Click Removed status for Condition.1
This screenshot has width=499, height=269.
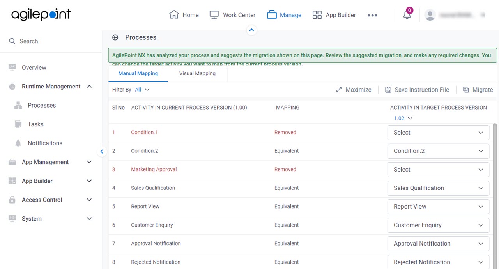point(285,132)
